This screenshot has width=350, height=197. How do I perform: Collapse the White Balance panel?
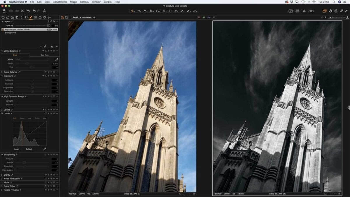[2, 51]
